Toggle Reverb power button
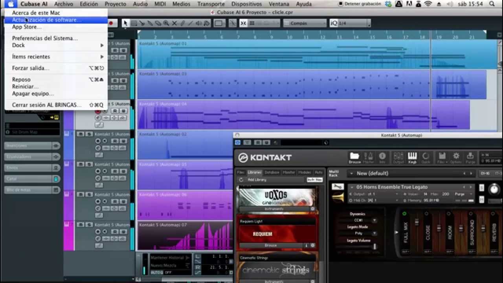The image size is (503, 283). tap(493, 214)
